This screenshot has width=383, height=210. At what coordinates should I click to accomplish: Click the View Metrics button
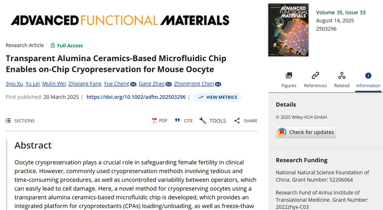pyautogui.click(x=217, y=97)
